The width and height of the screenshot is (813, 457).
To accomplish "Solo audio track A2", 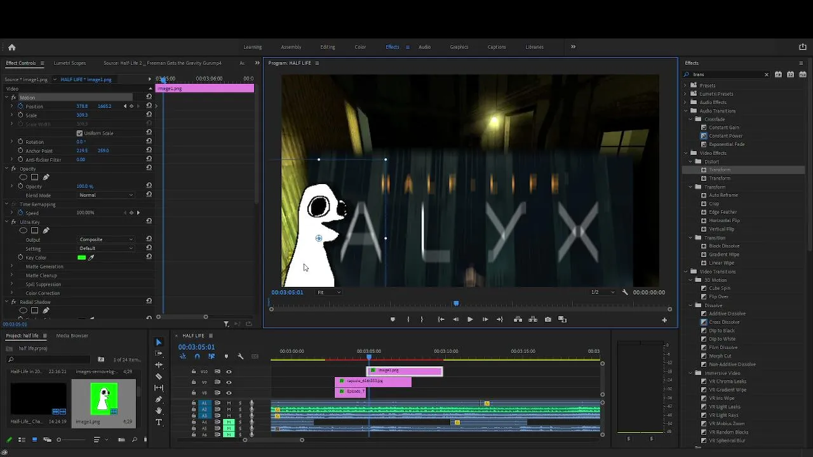I will [240, 409].
